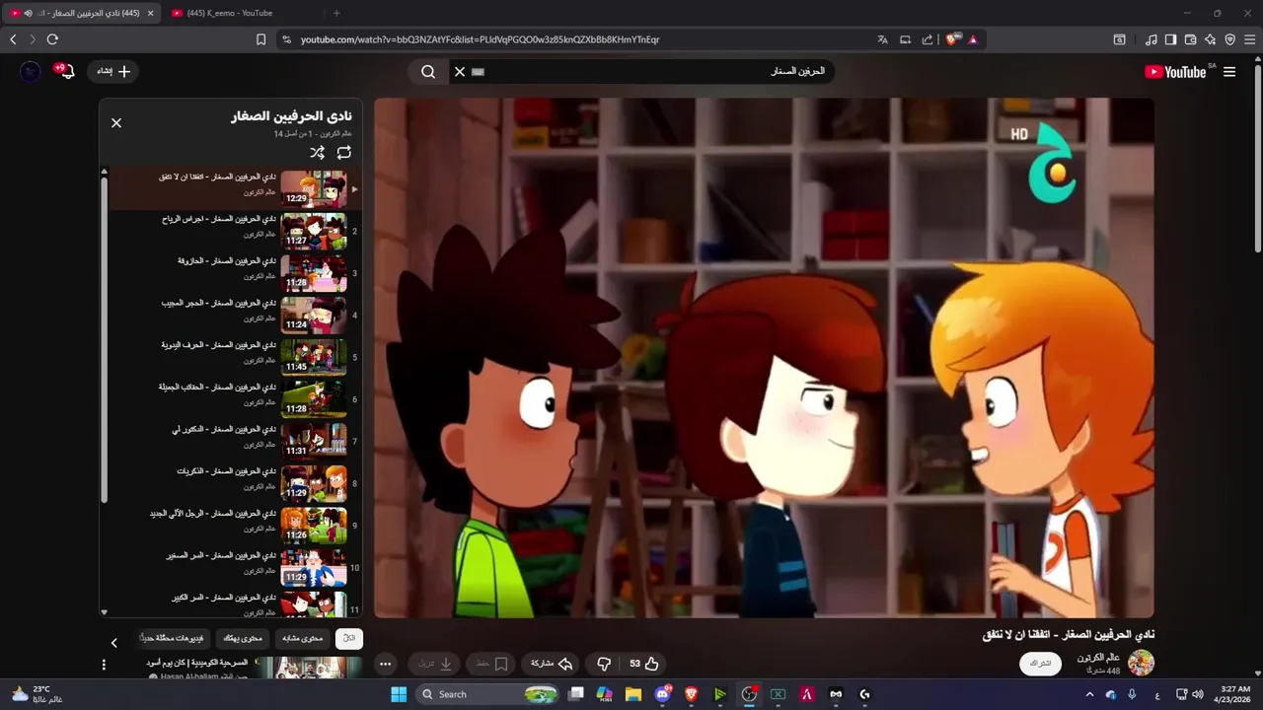1263x710 pixels.
Task: Open Brave Shields lion icon
Action: (951, 39)
